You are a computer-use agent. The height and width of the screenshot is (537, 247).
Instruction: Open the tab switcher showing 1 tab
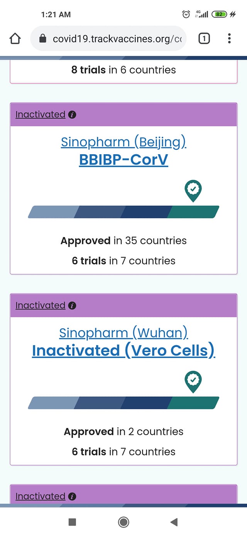(x=204, y=38)
